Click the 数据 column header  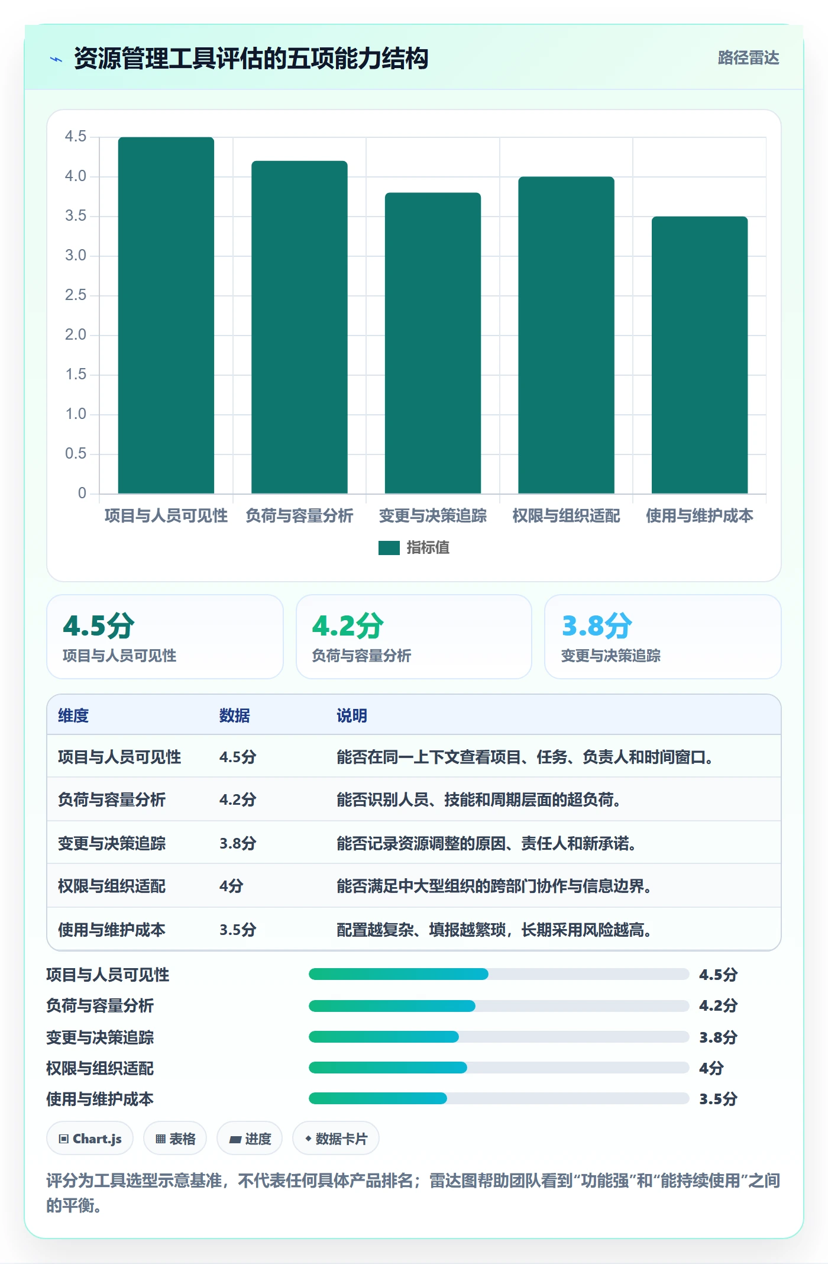tap(235, 715)
